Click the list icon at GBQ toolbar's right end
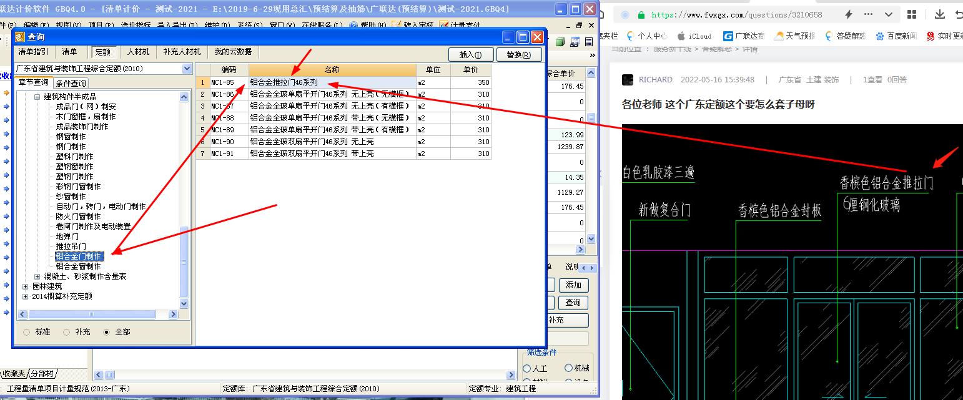Image resolution: width=963 pixels, height=400 pixels. (x=588, y=42)
